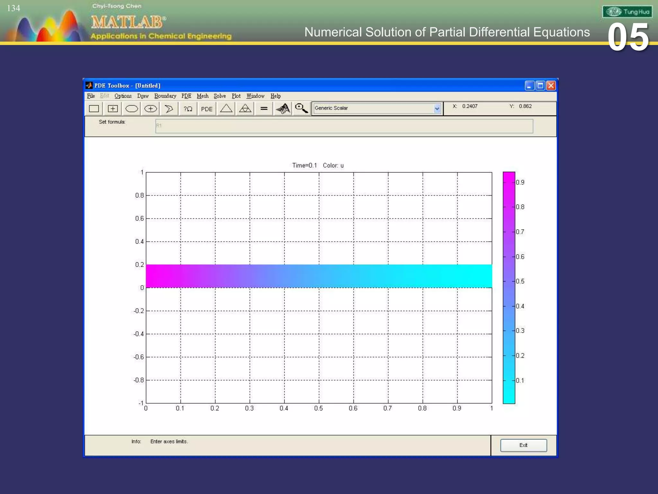Click the refine mesh icon

245,109
